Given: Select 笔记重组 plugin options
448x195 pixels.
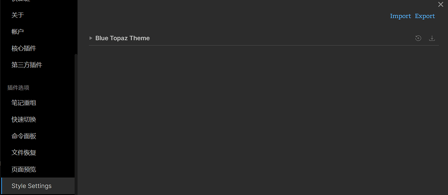Looking at the screenshot, I should [x=24, y=103].
